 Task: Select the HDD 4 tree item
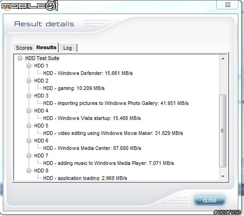pyautogui.click(x=41, y=111)
